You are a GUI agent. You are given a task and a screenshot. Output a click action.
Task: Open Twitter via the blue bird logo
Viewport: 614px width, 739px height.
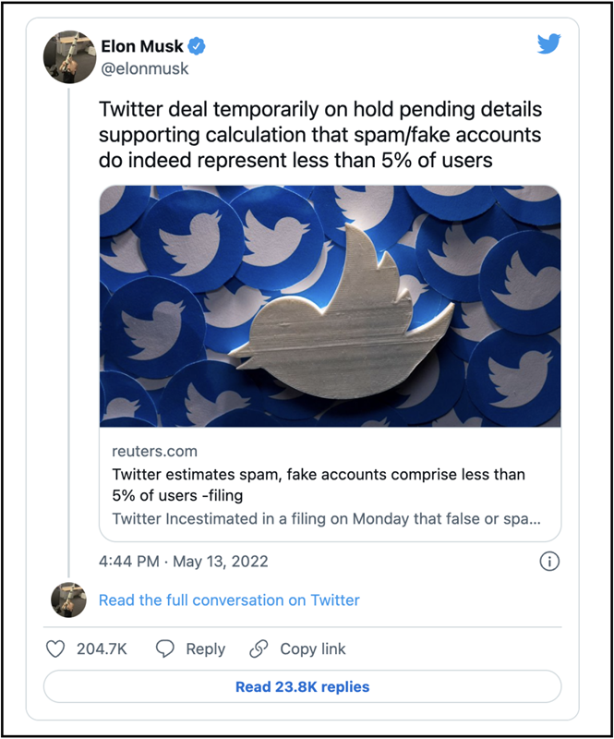tap(549, 43)
